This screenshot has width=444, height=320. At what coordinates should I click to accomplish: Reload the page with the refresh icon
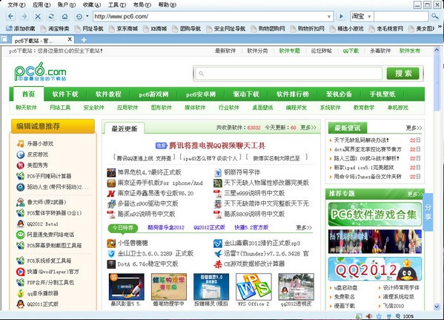pos(51,16)
